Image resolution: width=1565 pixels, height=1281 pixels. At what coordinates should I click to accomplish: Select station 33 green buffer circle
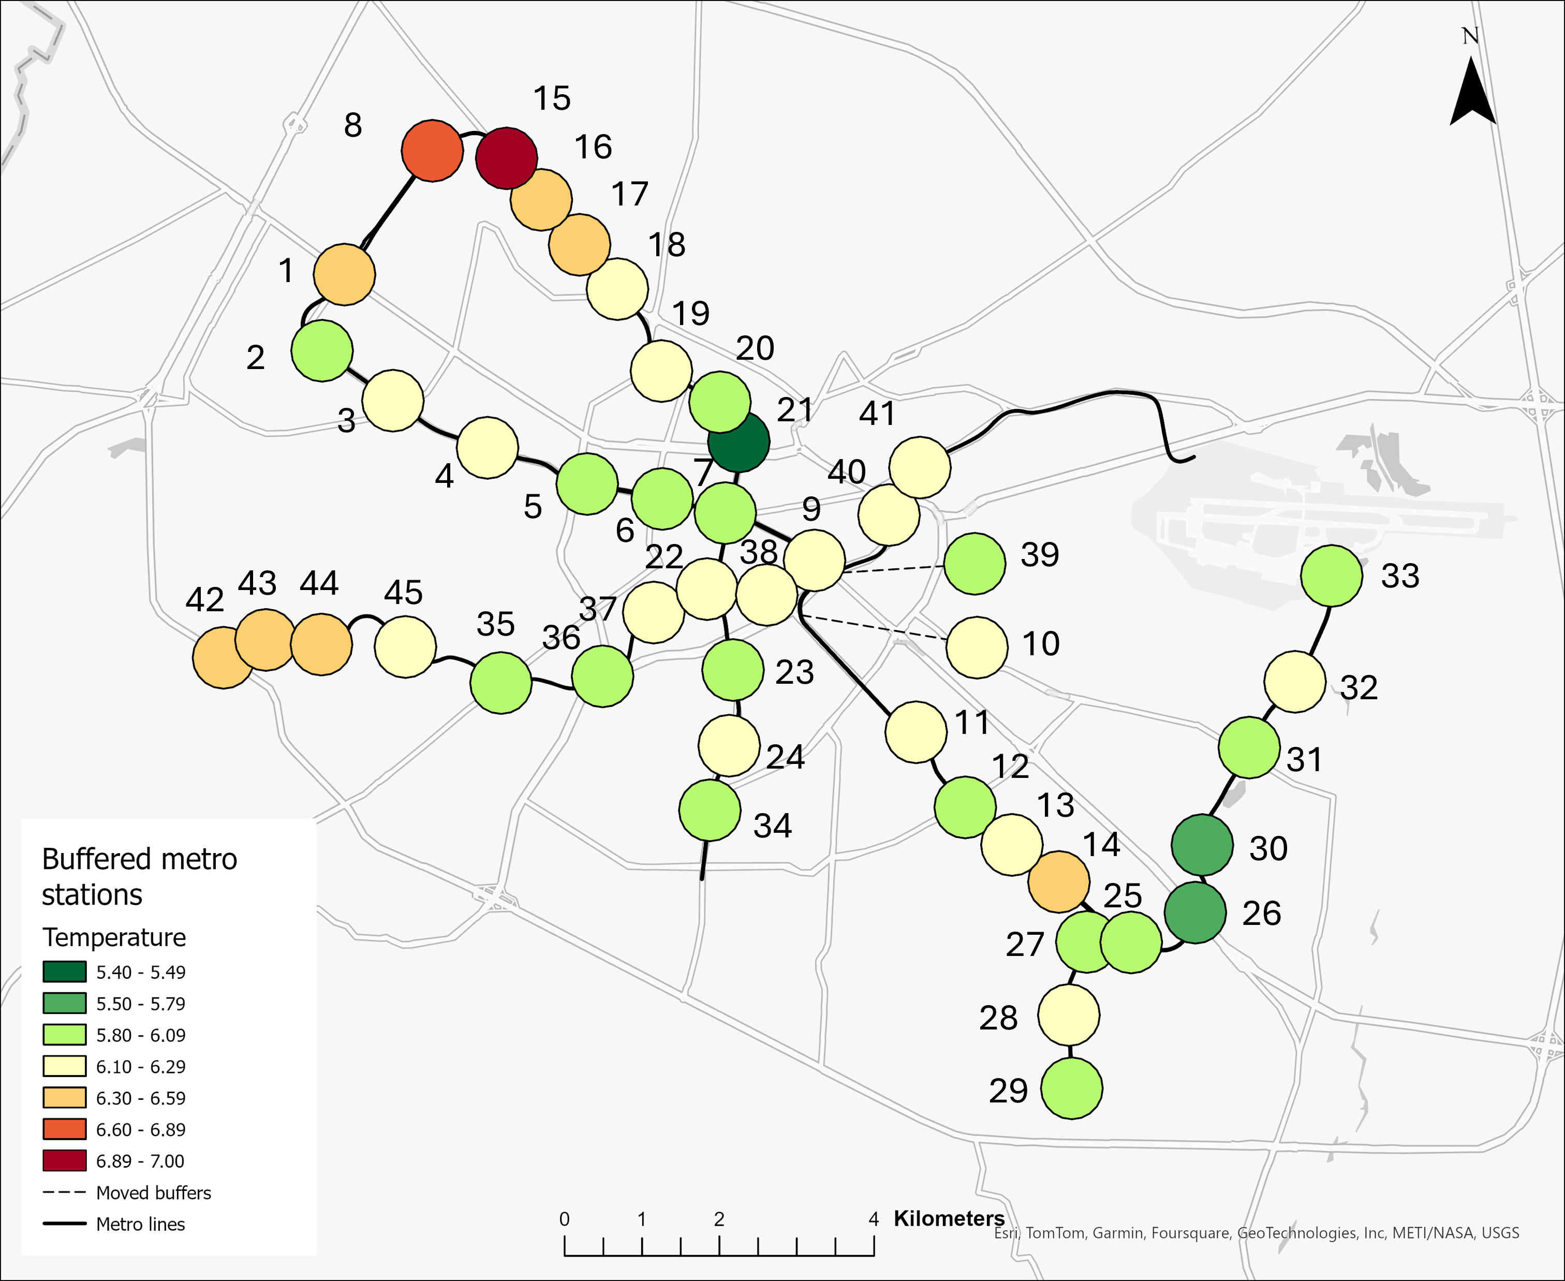(x=1331, y=576)
